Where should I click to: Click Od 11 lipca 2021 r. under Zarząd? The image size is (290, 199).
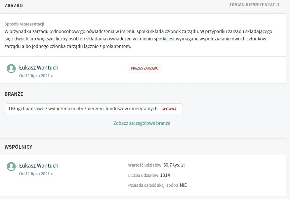(36, 76)
